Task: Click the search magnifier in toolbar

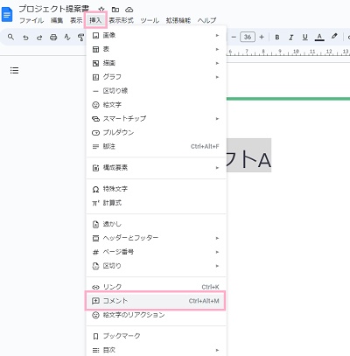Action: pyautogui.click(x=11, y=37)
